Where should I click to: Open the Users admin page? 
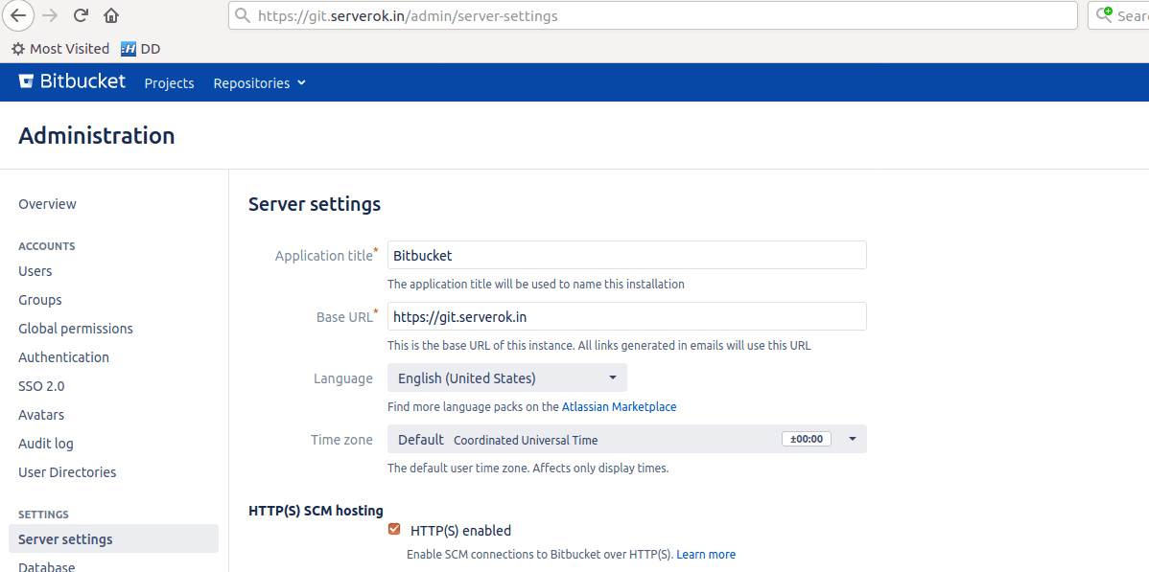click(35, 270)
